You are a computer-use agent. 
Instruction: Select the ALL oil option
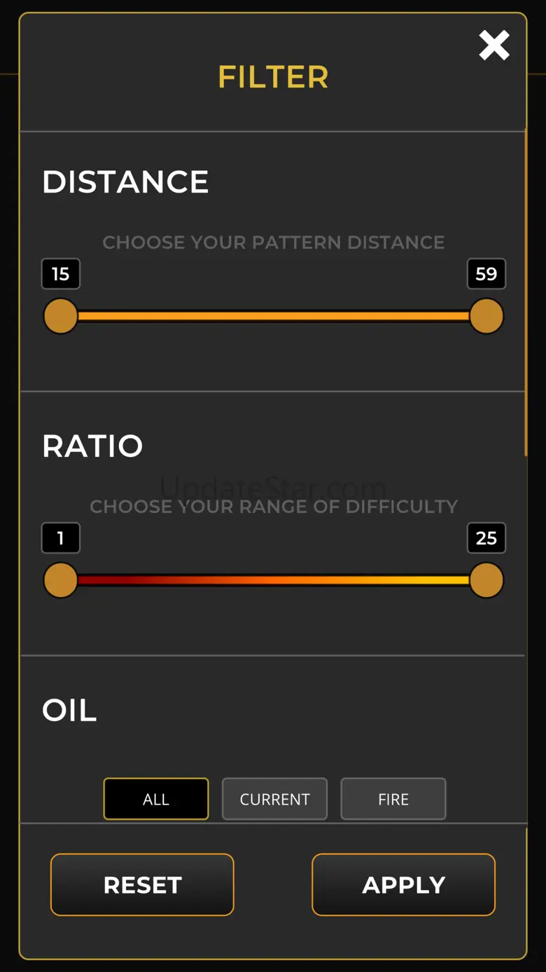pos(156,799)
